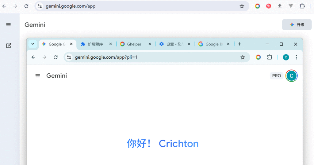This screenshot has height=165, width=314.
Task: Open the new chat pencil icon in left sidebar
Action: click(x=9, y=46)
